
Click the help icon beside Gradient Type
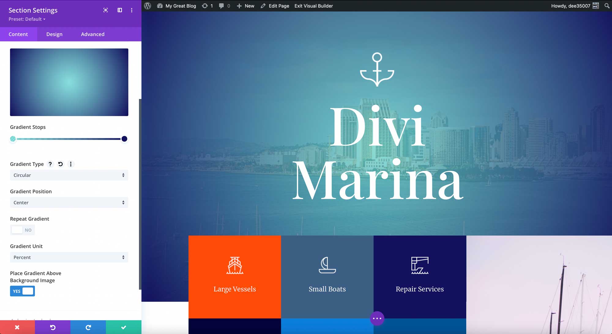pos(50,164)
